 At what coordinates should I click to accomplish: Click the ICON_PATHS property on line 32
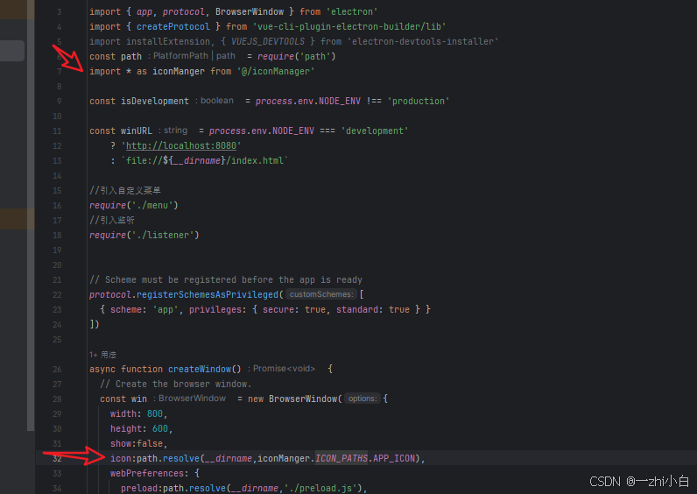341,458
